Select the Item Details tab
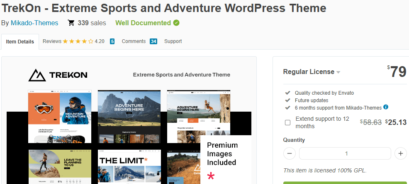 pyautogui.click(x=20, y=42)
